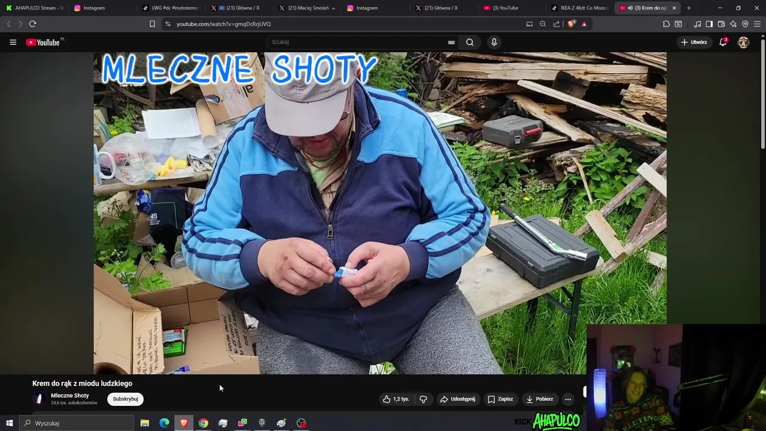Reload the page in the browser
766x431 pixels.
point(32,24)
